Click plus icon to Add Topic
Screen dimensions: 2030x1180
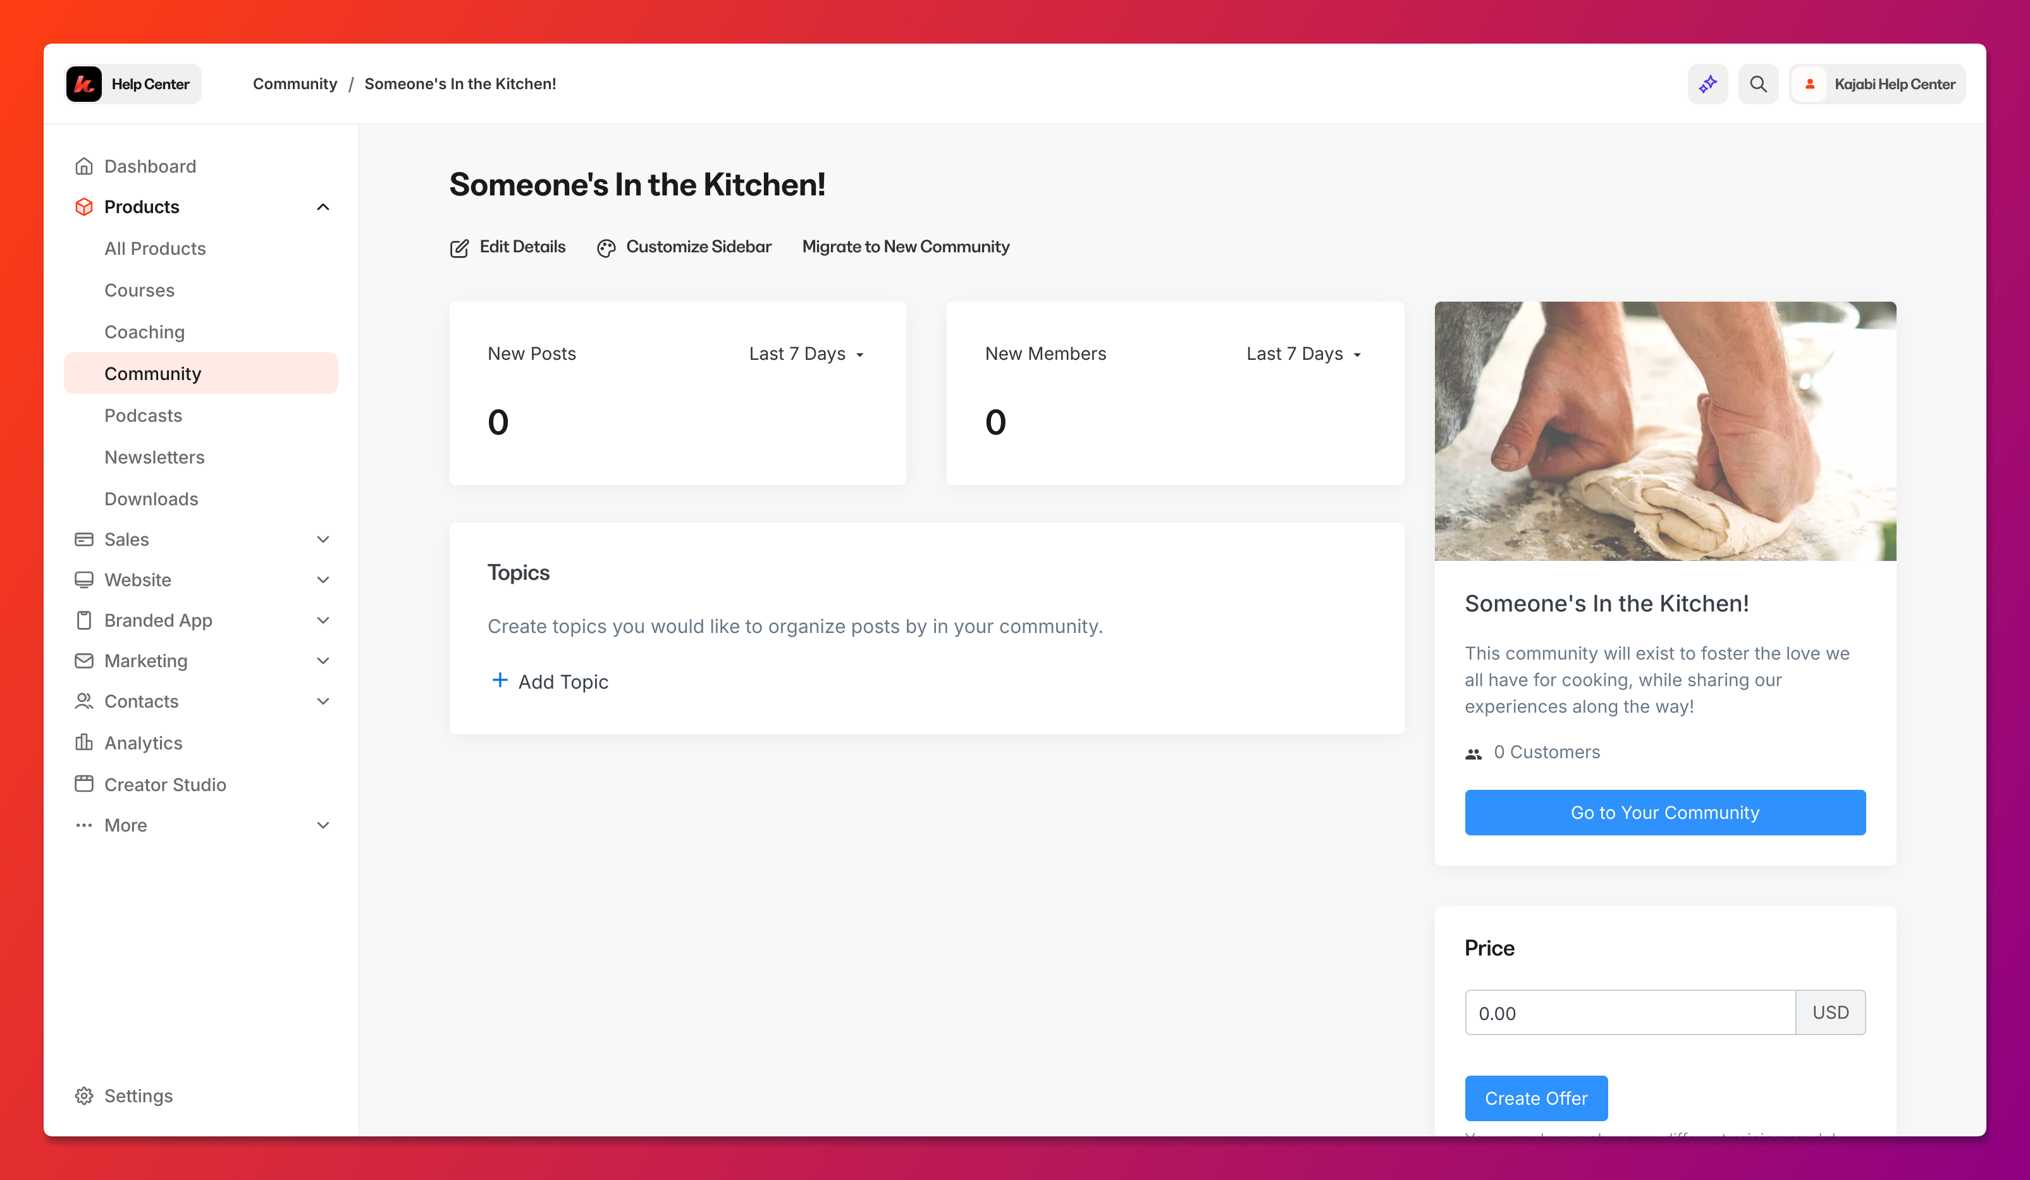[500, 680]
